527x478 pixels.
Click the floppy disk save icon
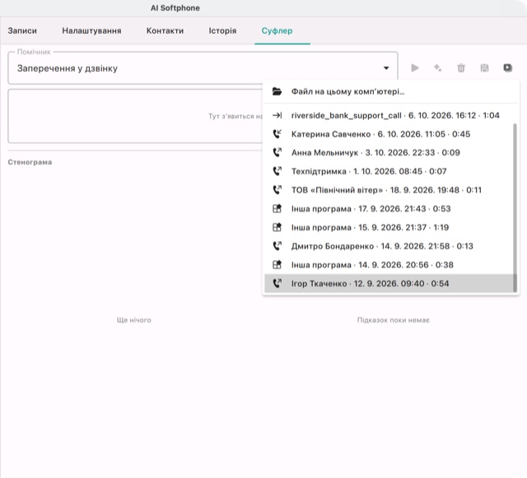[484, 67]
